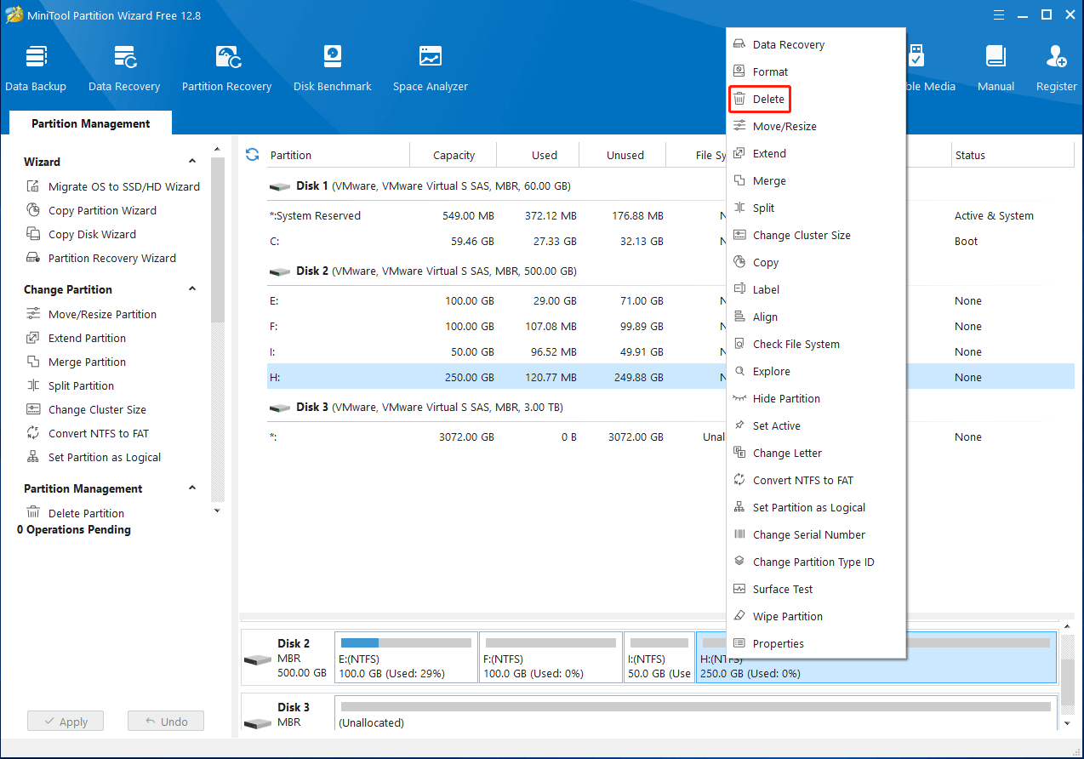The height and width of the screenshot is (759, 1084).
Task: Collapse the Wizard section in sidebar
Action: [x=192, y=162]
